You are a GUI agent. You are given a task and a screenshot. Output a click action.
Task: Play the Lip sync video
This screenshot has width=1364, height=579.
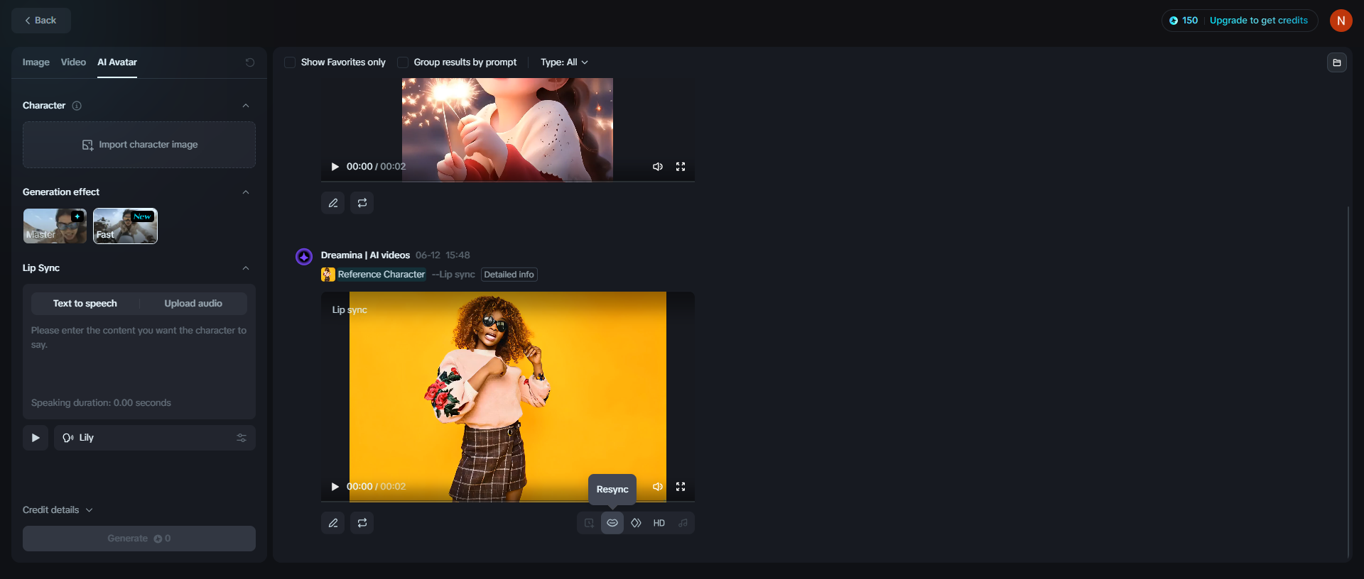click(335, 487)
